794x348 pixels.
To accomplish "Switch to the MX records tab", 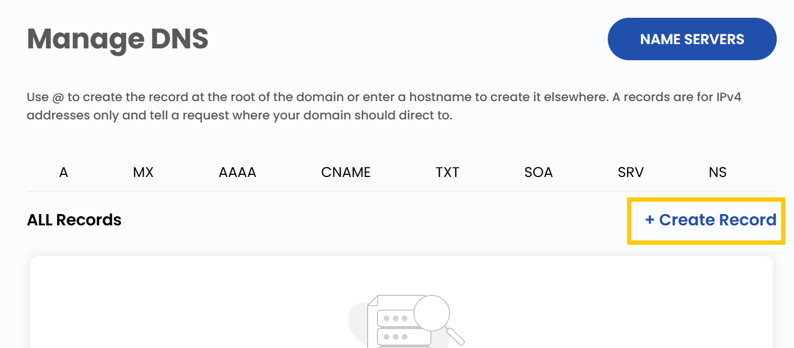I will tap(143, 172).
